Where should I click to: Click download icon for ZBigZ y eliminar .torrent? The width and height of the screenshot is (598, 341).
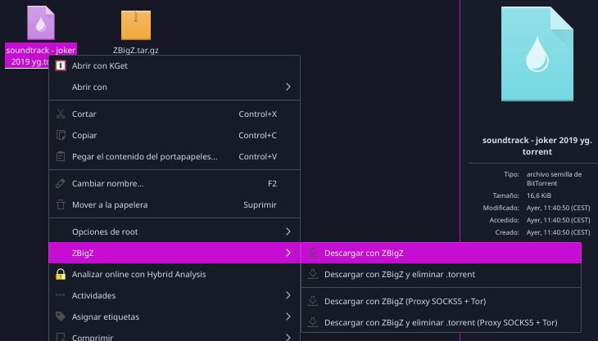[x=313, y=274]
